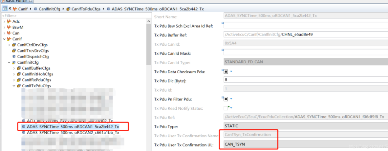The height and width of the screenshot is (151, 388).
Task: Collapse the CanIfTxPduCfgs tree node
Action: pyautogui.click(x=14, y=86)
